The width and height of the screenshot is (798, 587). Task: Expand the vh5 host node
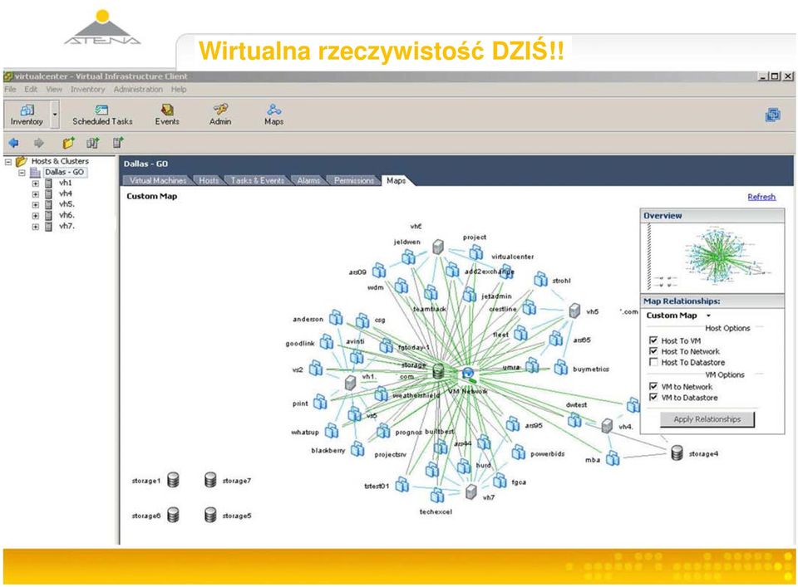click(x=35, y=205)
